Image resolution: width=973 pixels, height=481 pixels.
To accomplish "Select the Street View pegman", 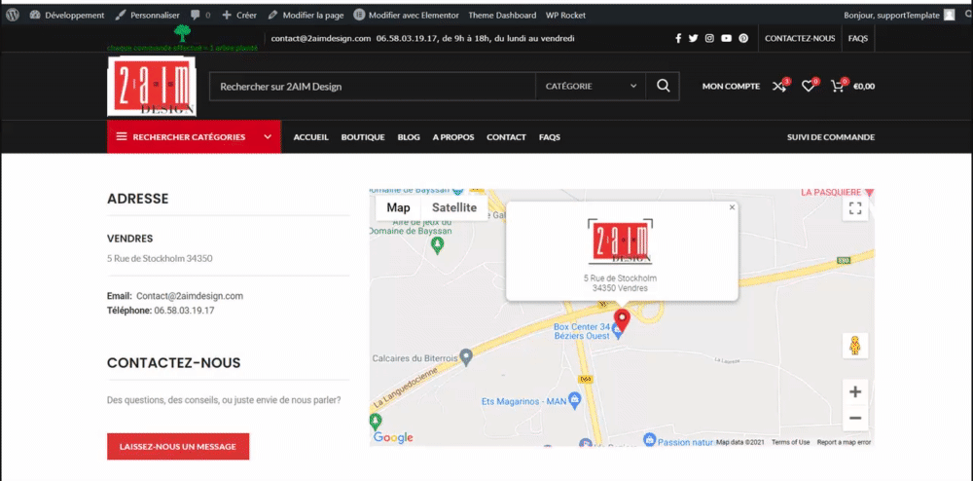I will 855,346.
